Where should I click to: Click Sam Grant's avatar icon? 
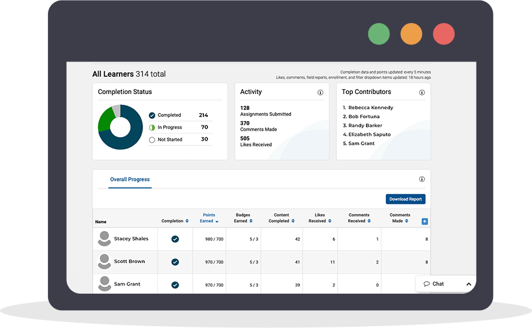[x=104, y=284]
